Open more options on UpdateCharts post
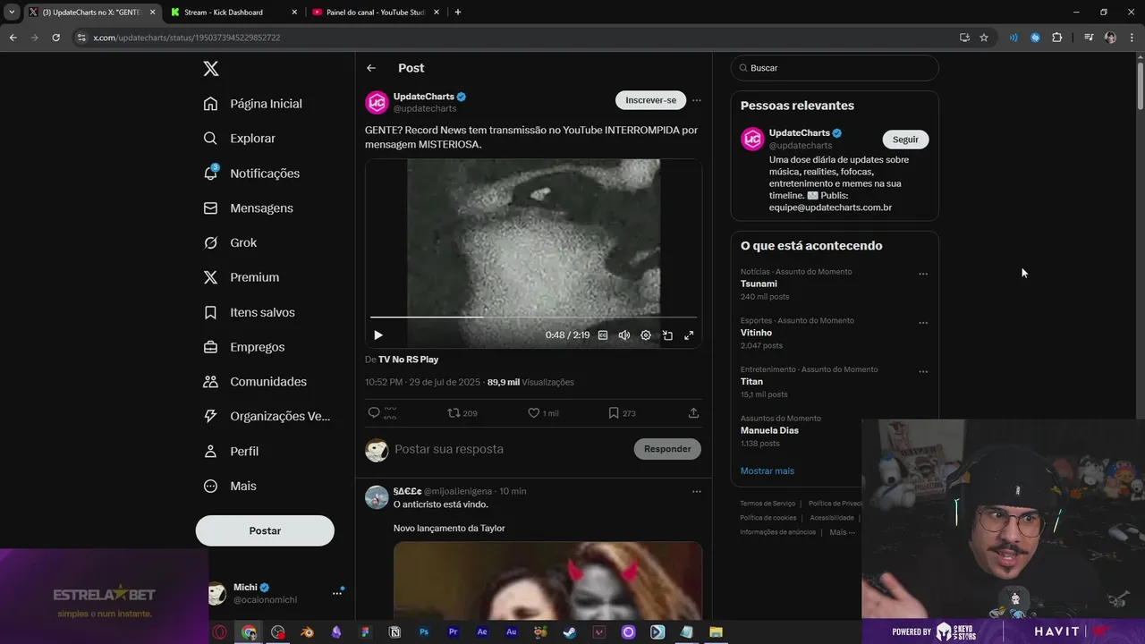The image size is (1145, 644). pyautogui.click(x=697, y=100)
